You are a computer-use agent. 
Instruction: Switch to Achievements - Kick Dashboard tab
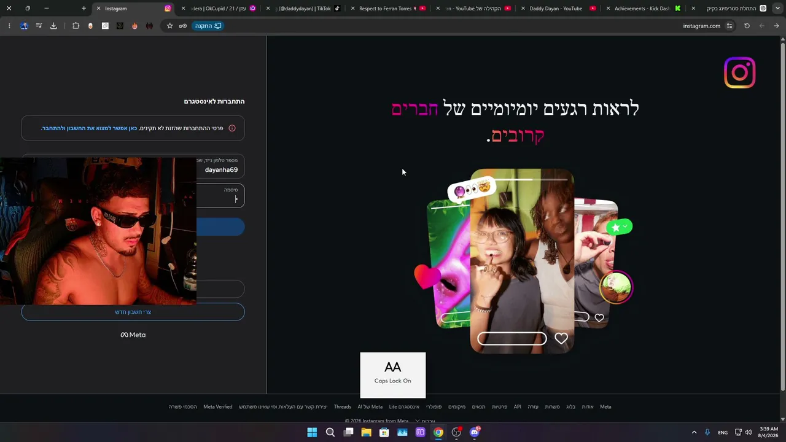click(x=643, y=9)
